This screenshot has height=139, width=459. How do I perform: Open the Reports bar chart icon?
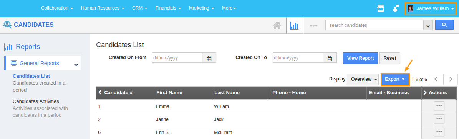click(294, 25)
